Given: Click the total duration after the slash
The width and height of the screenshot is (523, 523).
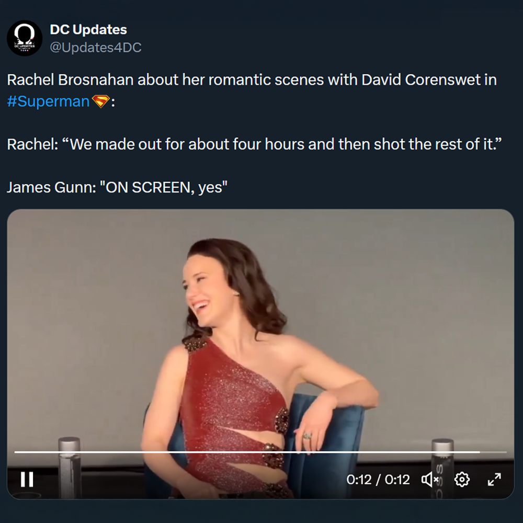Looking at the screenshot, I should (x=397, y=480).
